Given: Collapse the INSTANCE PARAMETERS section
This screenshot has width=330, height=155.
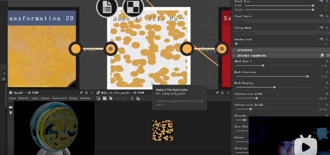Looking at the screenshot, I should [x=234, y=56].
